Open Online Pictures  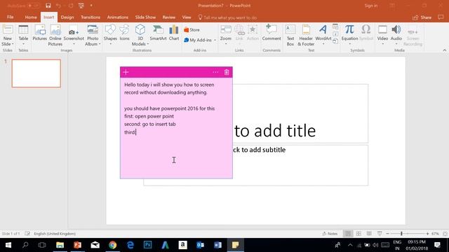tap(55, 35)
